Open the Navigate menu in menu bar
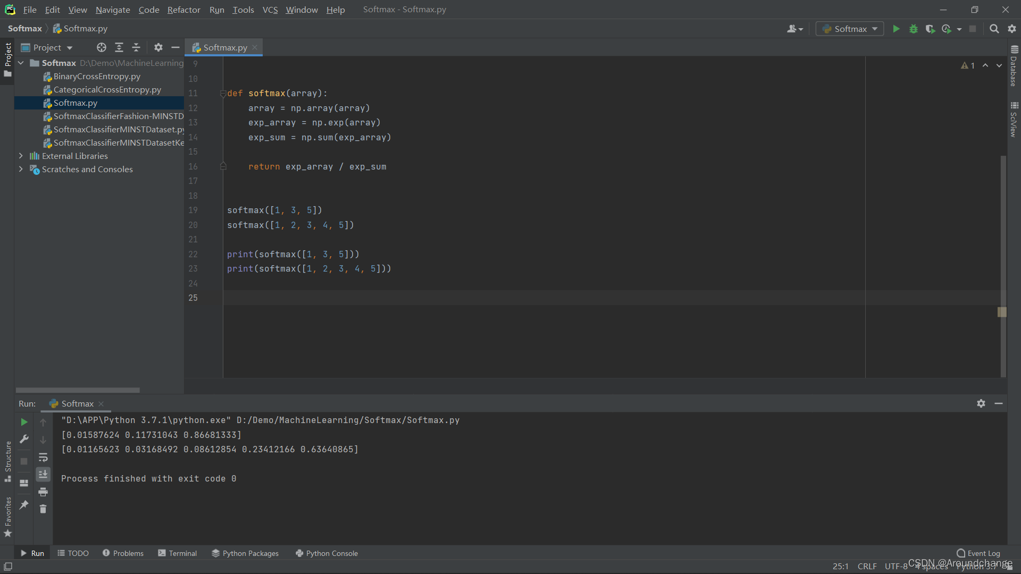Viewport: 1021px width, 574px height. pyautogui.click(x=112, y=9)
